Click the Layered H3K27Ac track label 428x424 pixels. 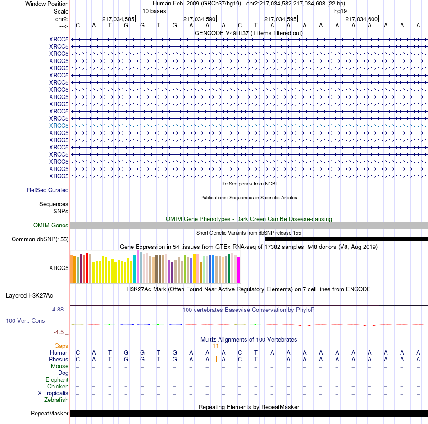pyautogui.click(x=29, y=296)
